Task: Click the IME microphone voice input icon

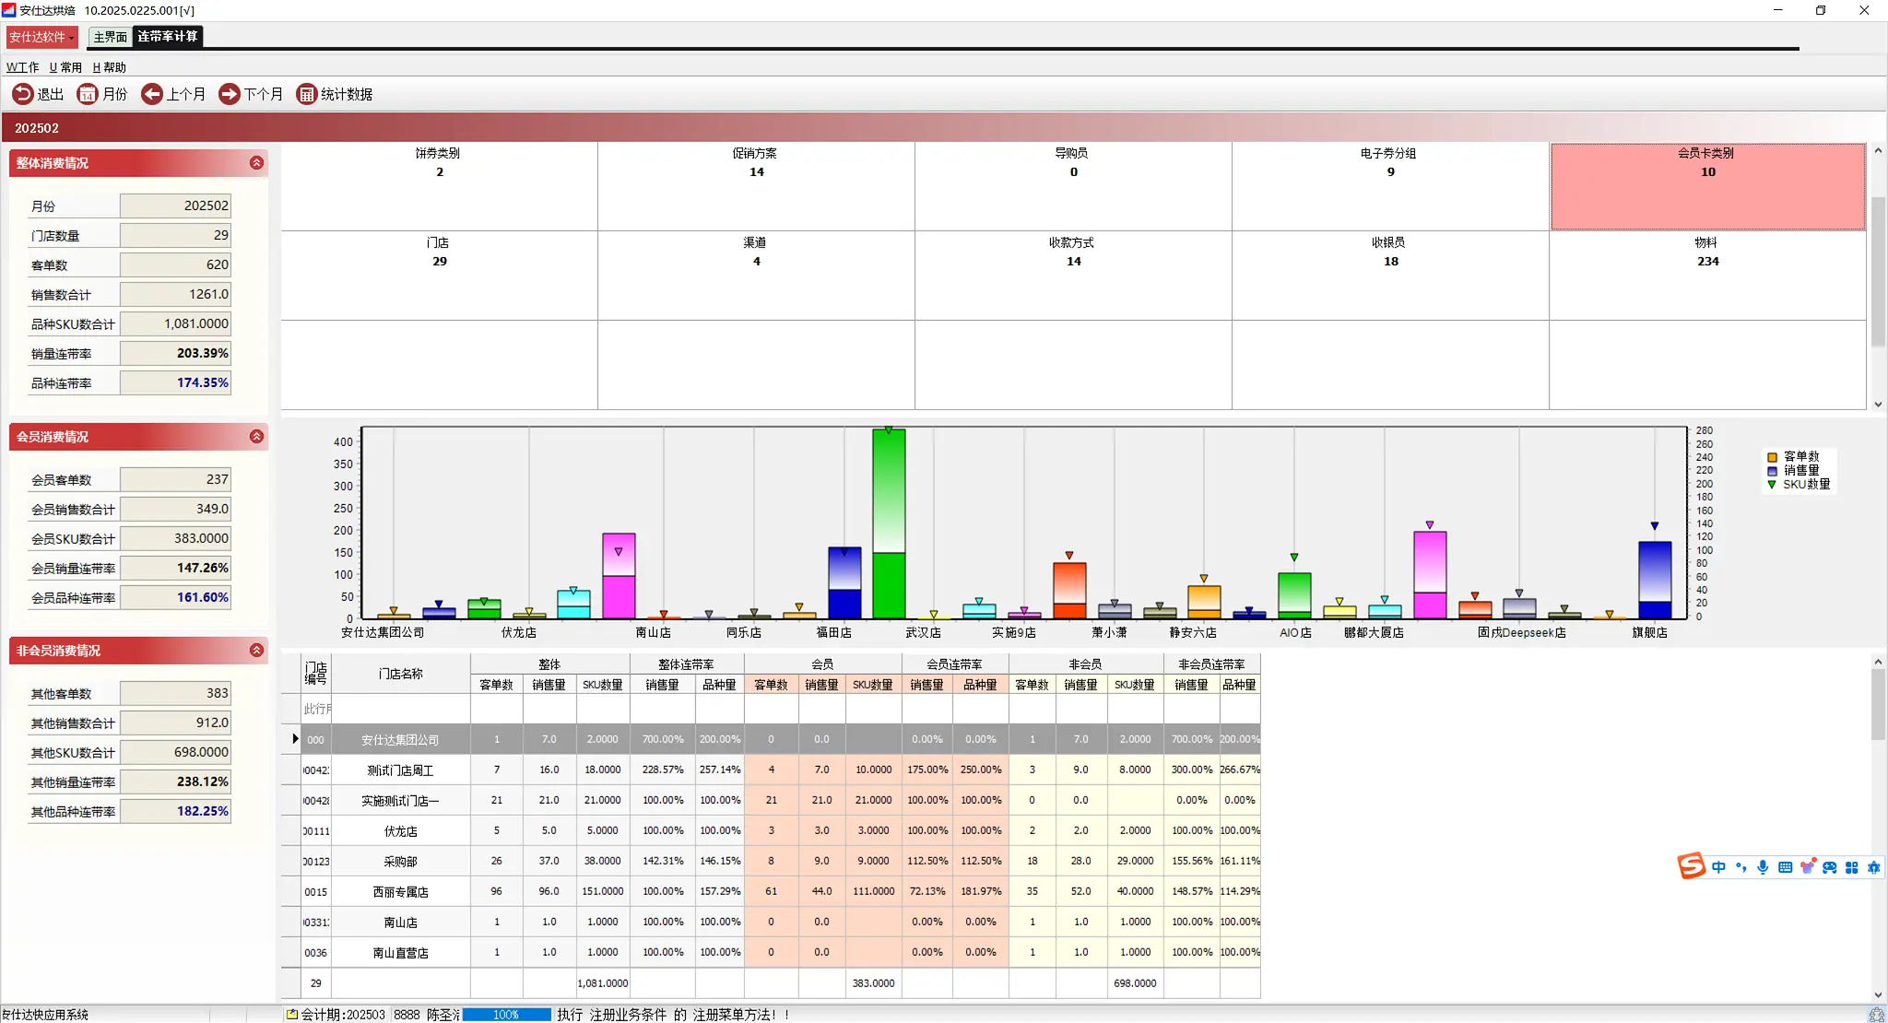Action: coord(1763,867)
